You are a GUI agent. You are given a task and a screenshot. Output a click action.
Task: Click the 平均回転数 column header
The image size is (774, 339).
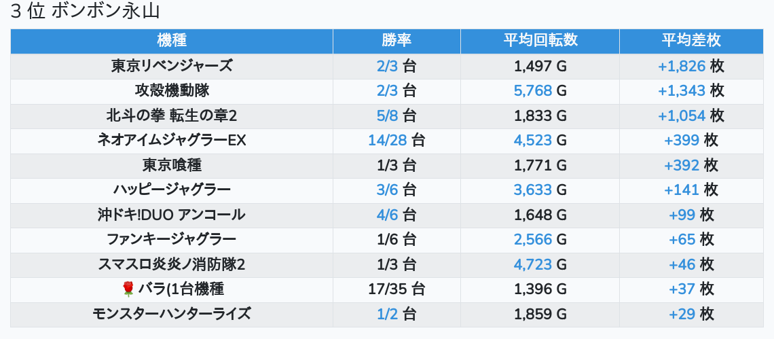pos(540,41)
